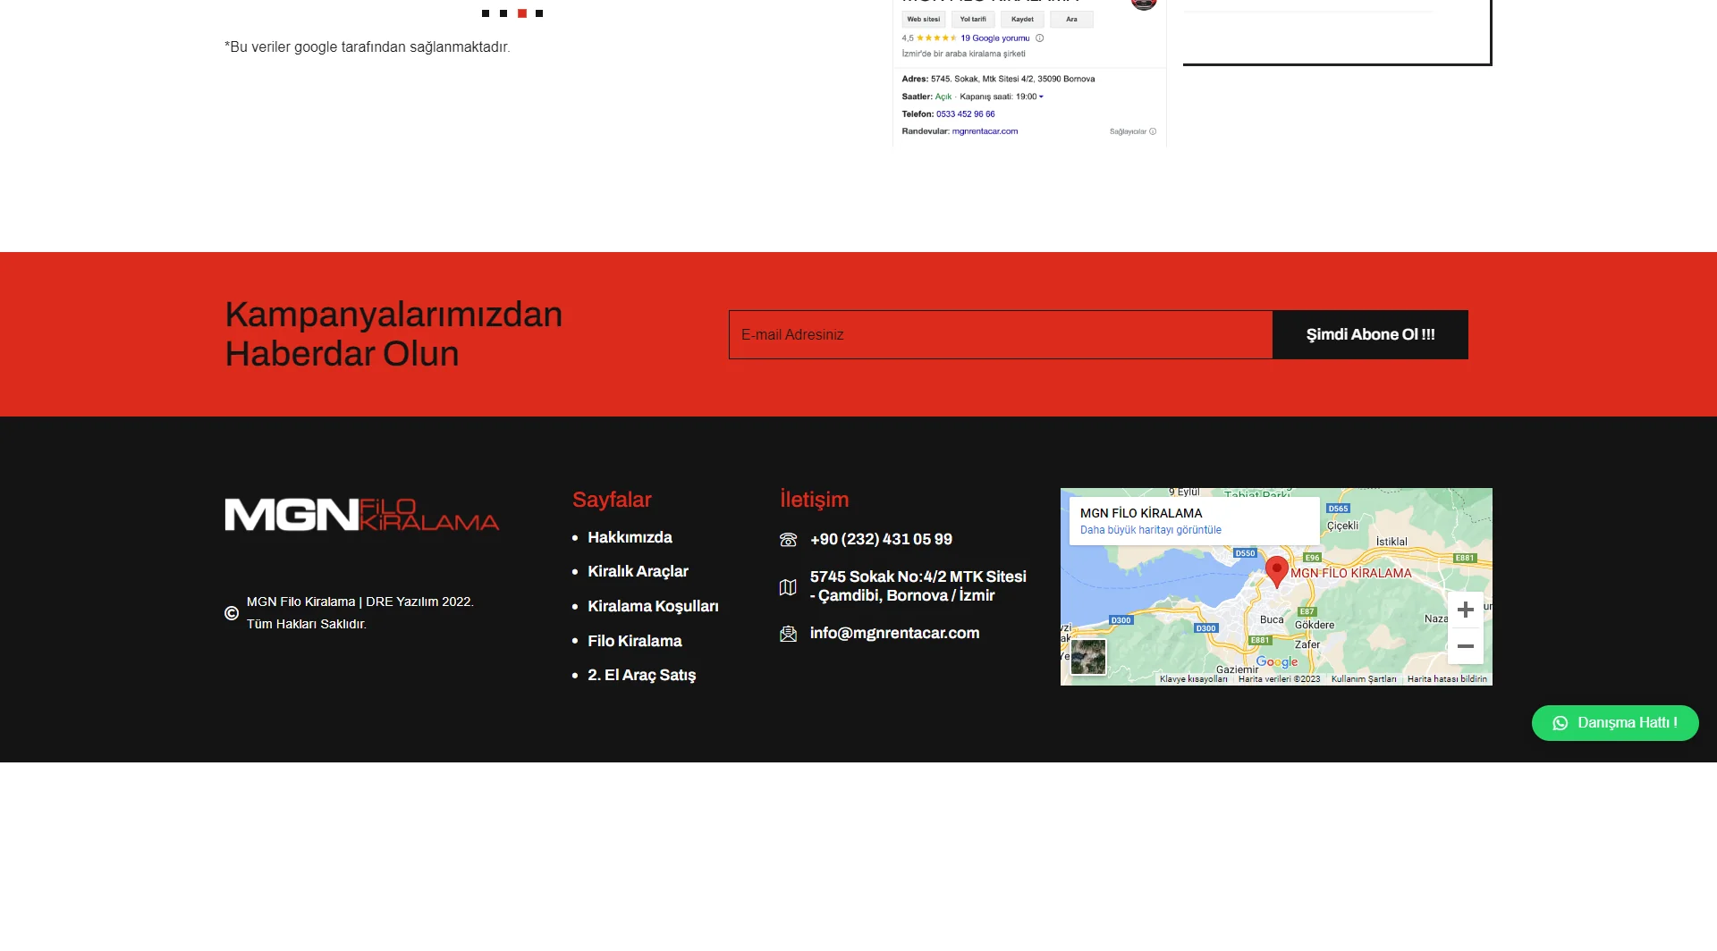Click the phone icon in İletişim section
Viewport: 1717px width, 951px height.
(x=788, y=540)
